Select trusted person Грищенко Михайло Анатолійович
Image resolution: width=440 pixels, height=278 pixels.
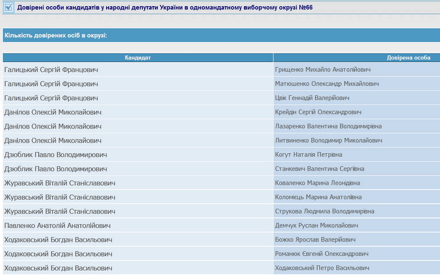tap(323, 69)
